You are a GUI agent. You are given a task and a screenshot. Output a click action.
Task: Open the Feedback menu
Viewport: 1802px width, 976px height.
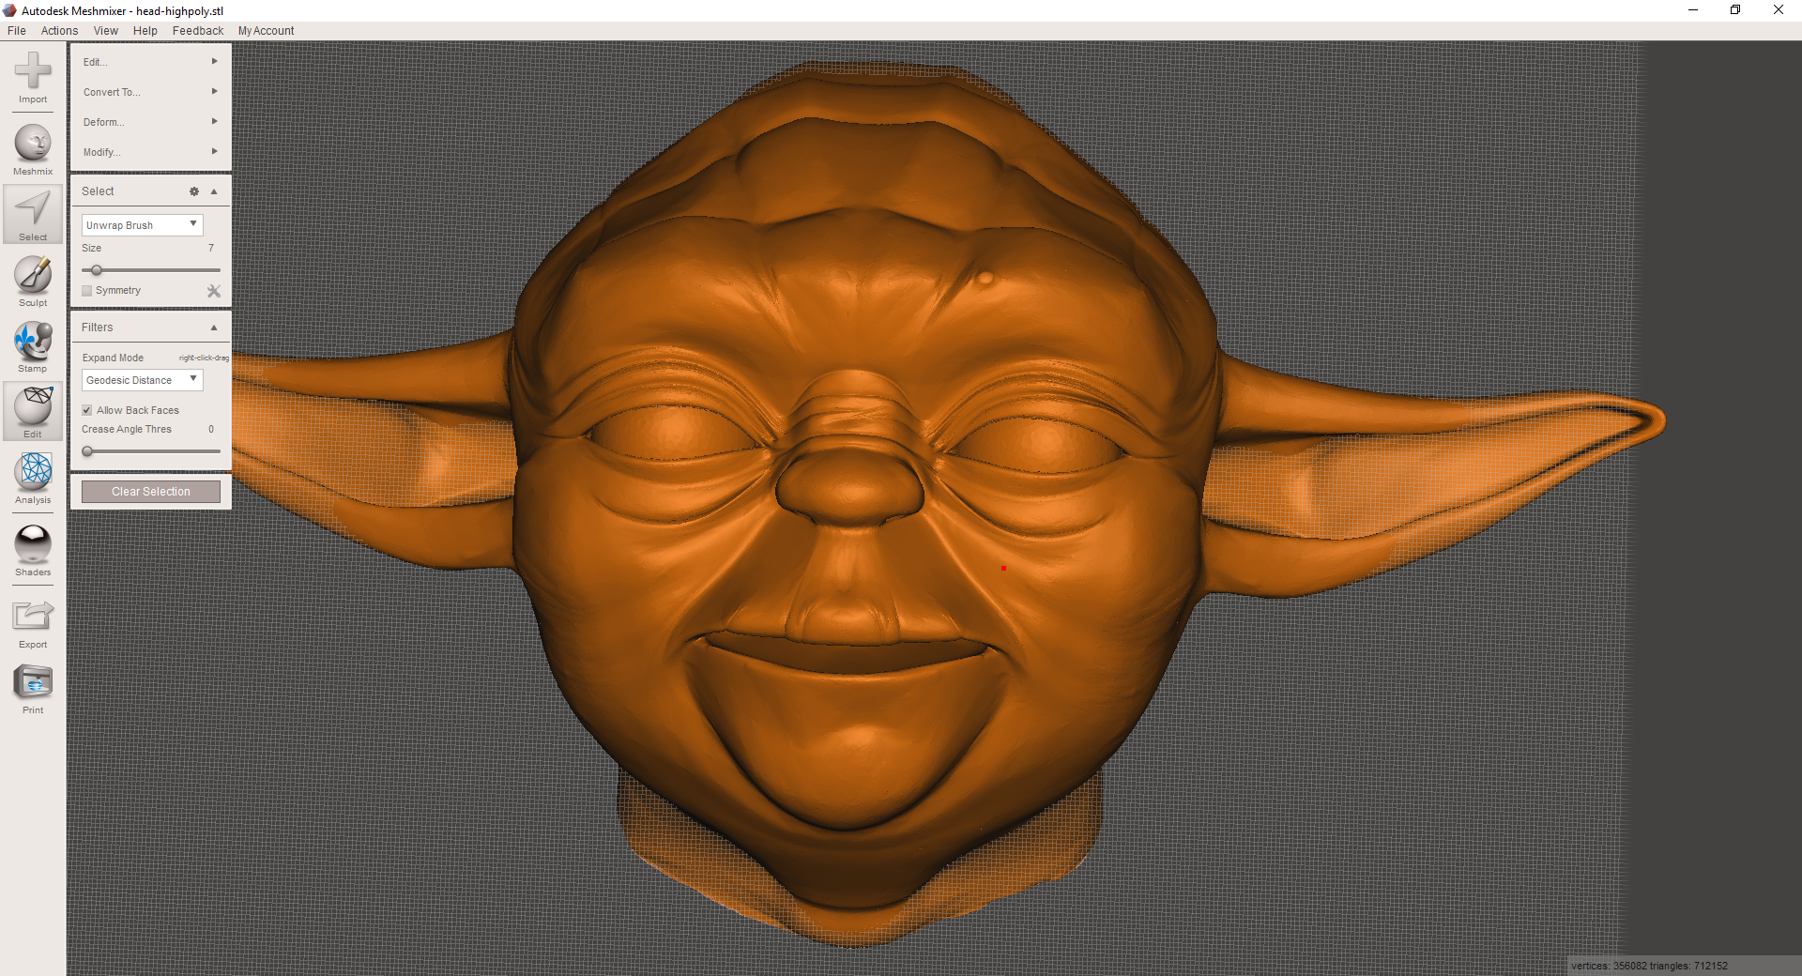(x=198, y=31)
